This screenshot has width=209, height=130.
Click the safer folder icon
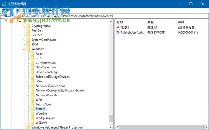coord(32,100)
